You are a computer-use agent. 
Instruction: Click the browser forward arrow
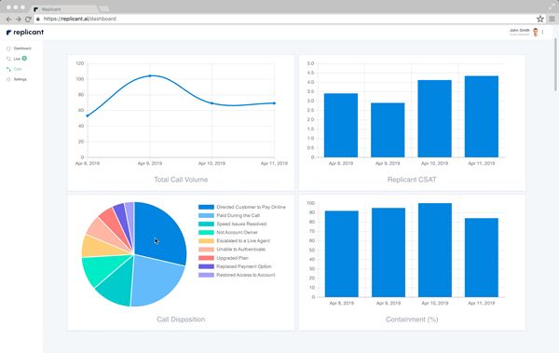pyautogui.click(x=19, y=19)
